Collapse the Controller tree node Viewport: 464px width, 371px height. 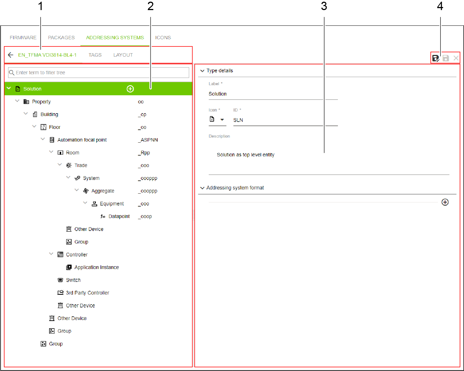tap(51, 254)
